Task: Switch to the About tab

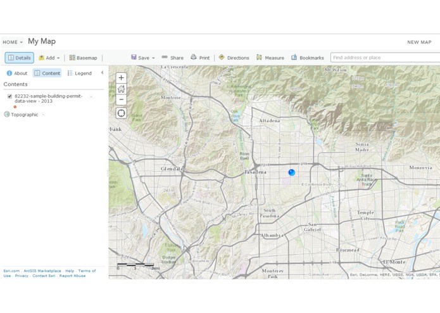Action: coord(17,73)
